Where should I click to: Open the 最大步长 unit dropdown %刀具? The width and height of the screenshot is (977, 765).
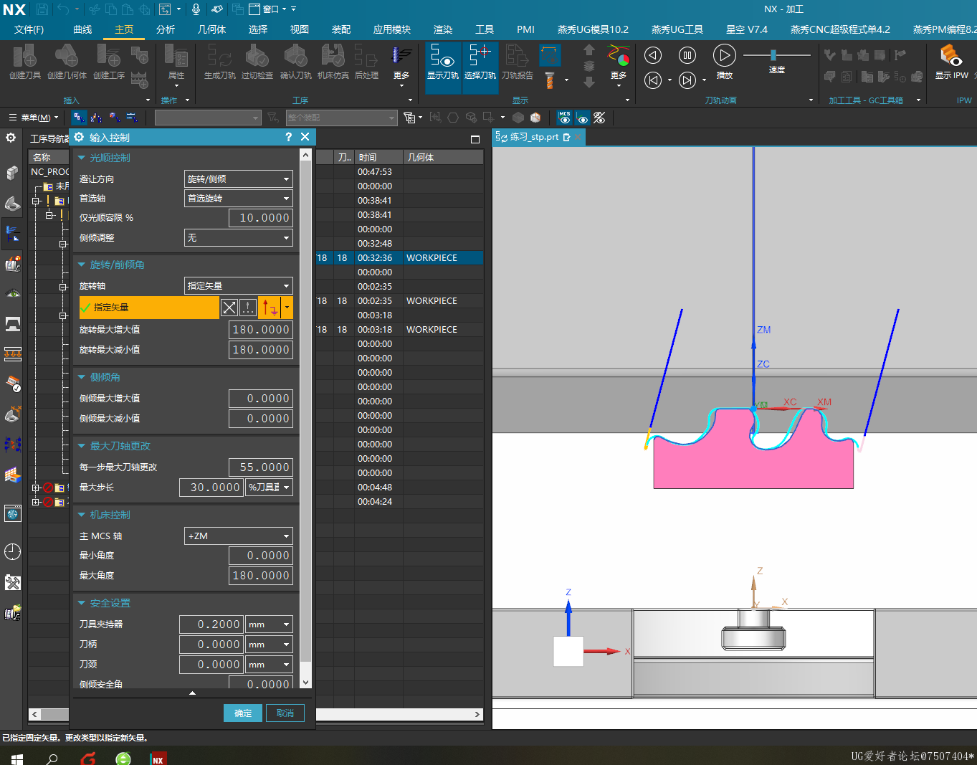270,487
